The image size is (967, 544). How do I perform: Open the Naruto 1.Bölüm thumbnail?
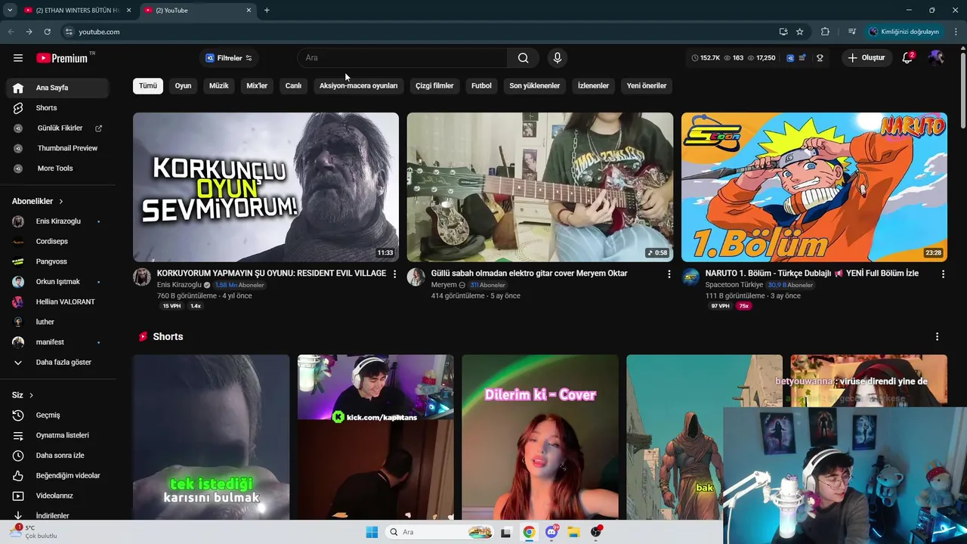pos(814,187)
